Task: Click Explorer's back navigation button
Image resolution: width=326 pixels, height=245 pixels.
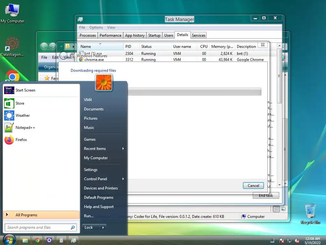Action: pos(44,46)
